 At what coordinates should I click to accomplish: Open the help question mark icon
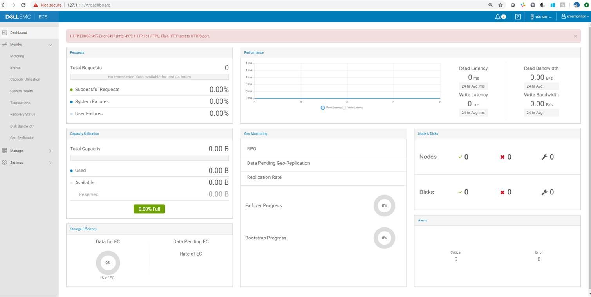point(518,16)
